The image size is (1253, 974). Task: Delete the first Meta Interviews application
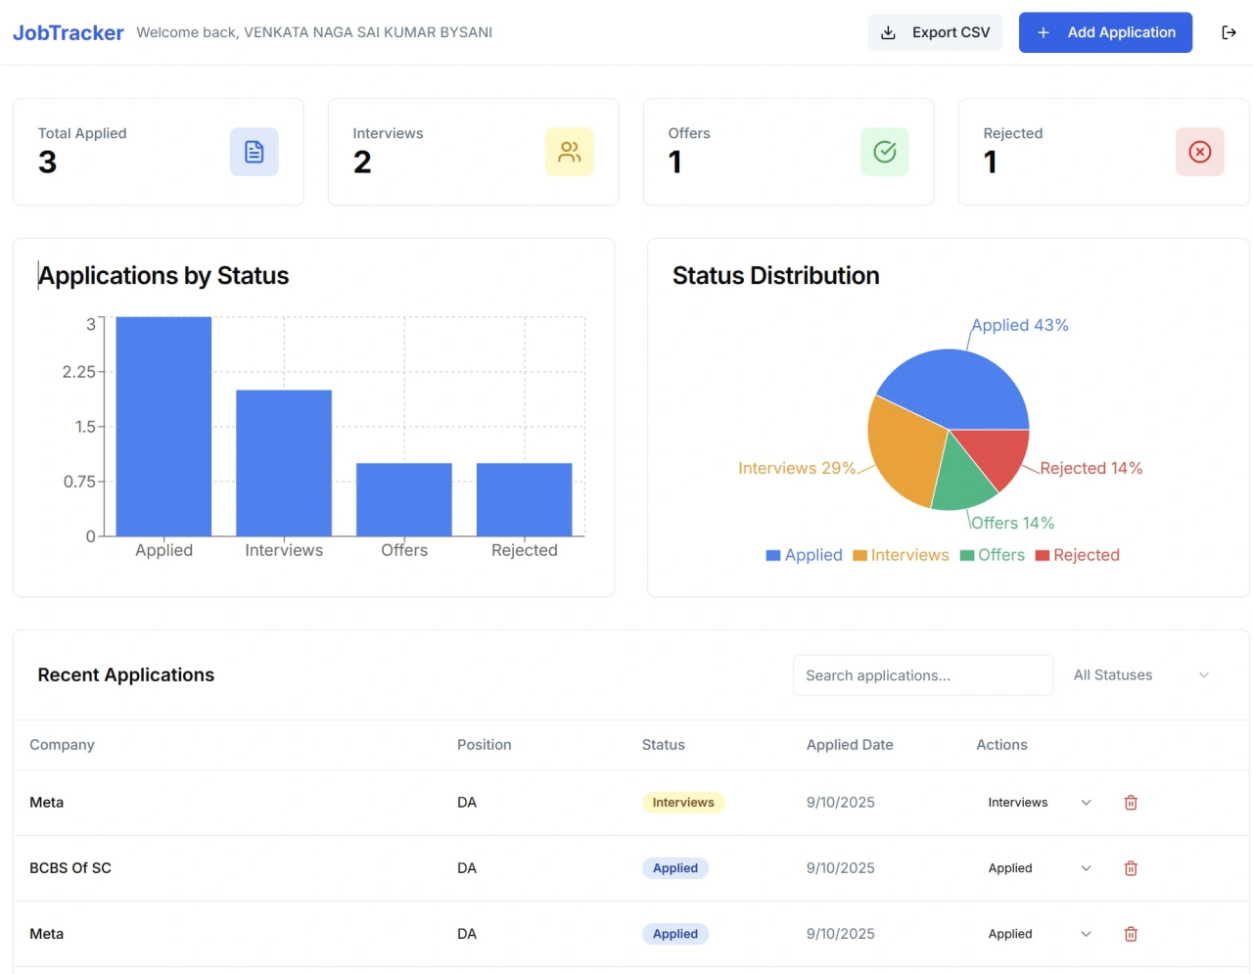(x=1131, y=803)
